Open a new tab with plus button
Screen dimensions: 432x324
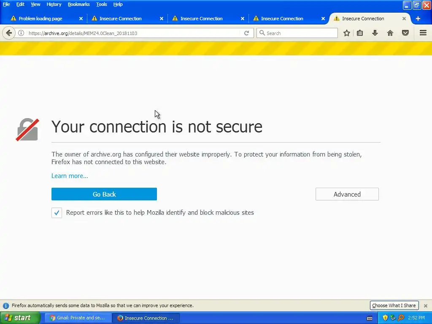click(418, 19)
